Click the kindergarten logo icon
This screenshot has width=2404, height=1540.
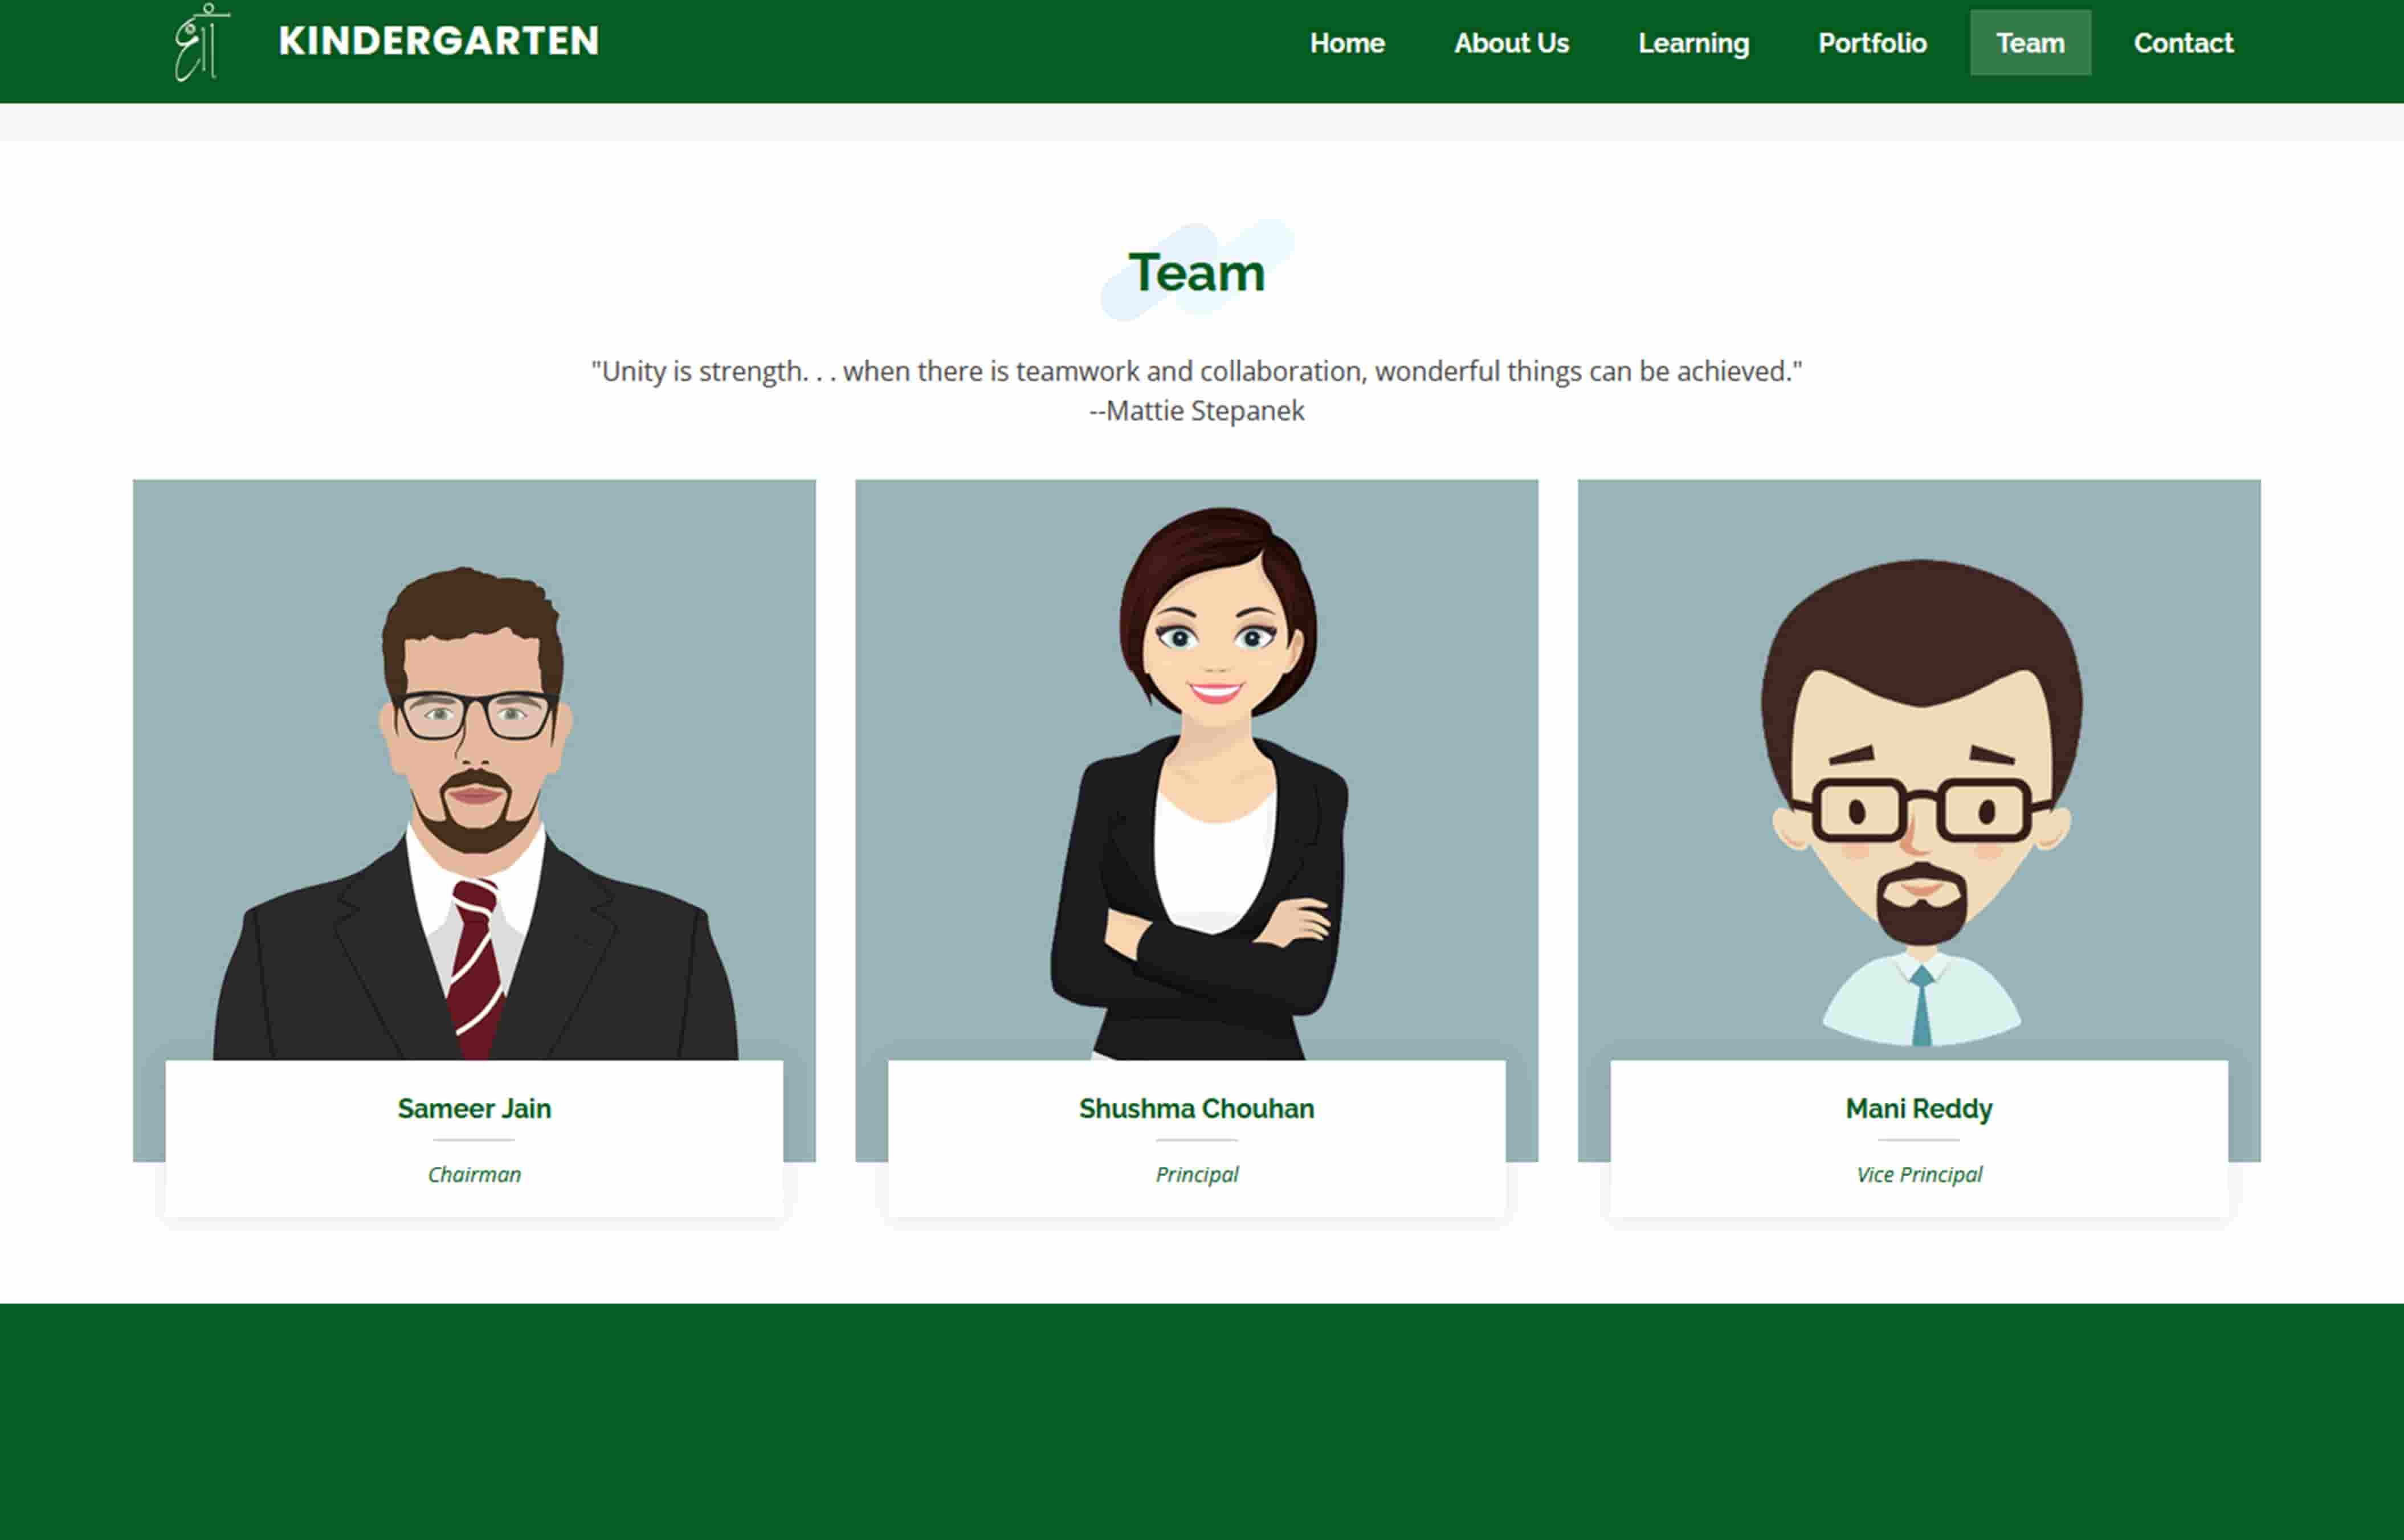pos(202,42)
